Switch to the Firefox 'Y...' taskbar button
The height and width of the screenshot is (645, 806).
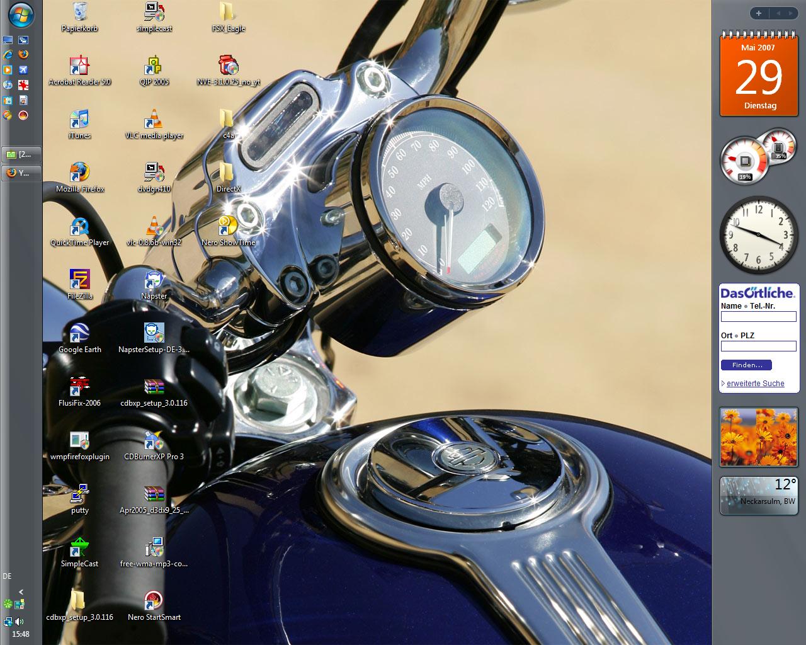point(21,173)
